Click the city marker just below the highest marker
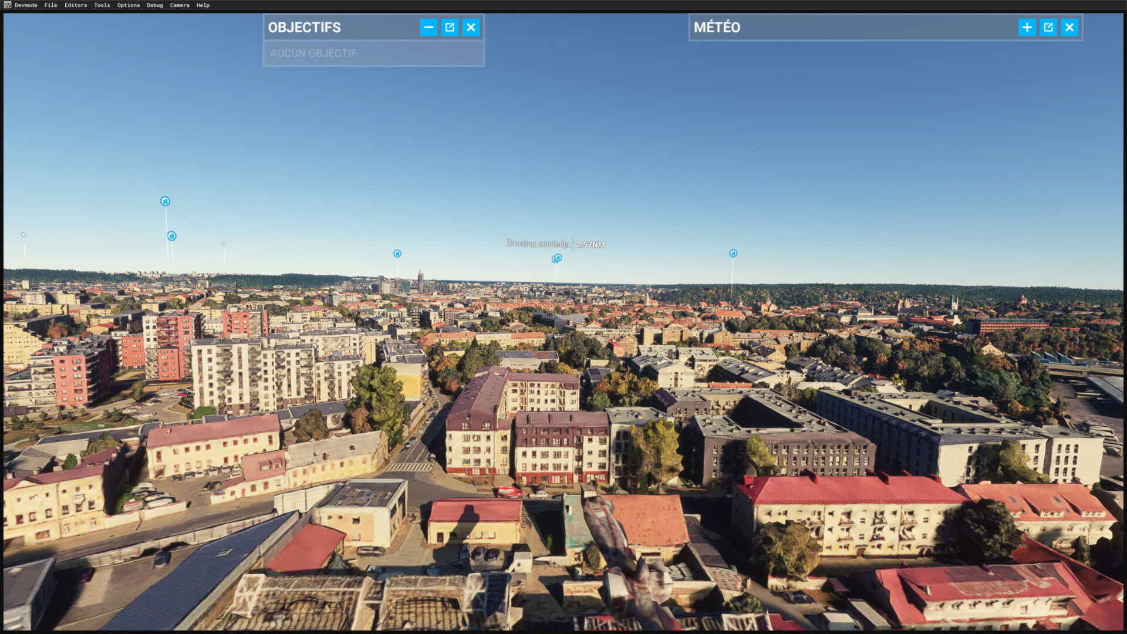The height and width of the screenshot is (634, 1127). [171, 236]
